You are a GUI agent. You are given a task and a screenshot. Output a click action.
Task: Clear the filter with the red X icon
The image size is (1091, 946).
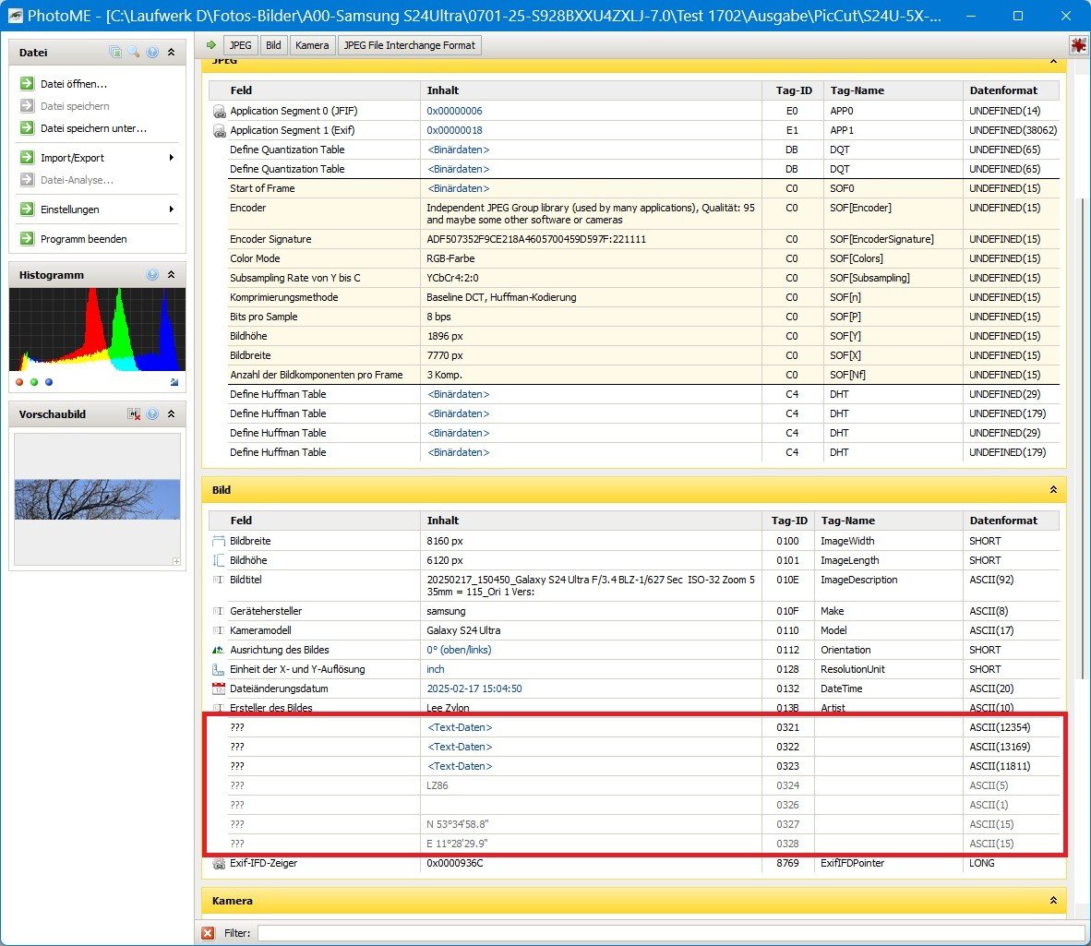[x=209, y=933]
